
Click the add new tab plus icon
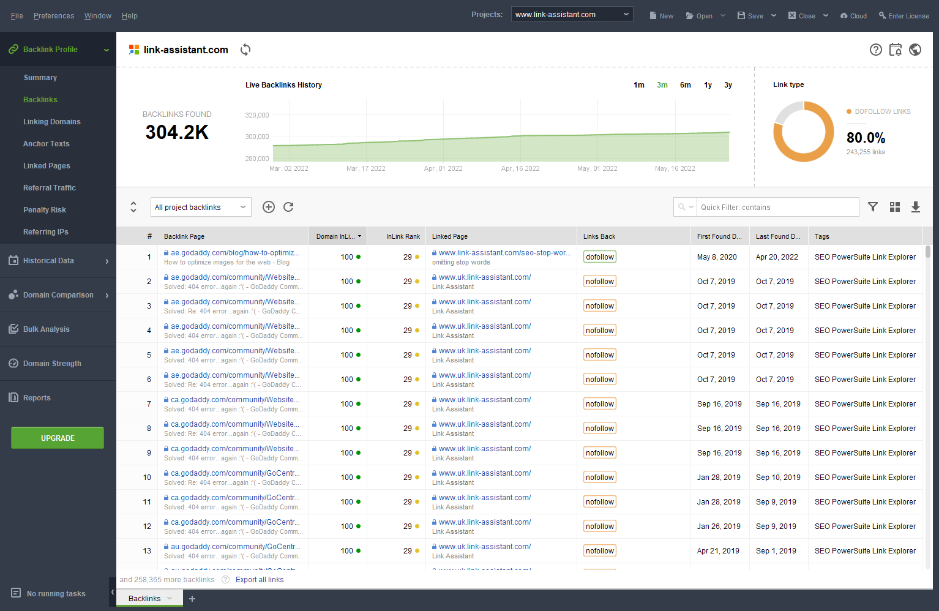(192, 599)
